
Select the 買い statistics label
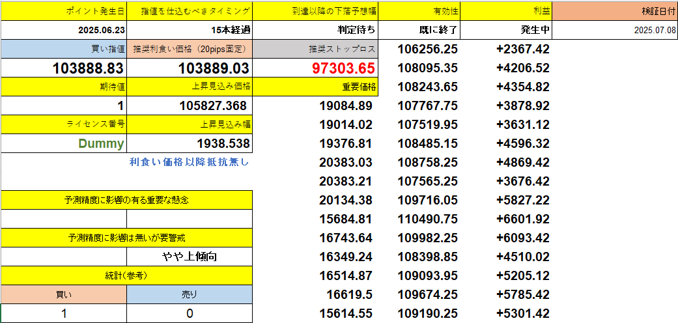(64, 294)
